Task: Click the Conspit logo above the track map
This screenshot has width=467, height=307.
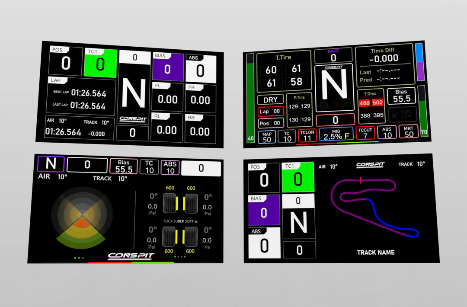Action: click(x=371, y=165)
